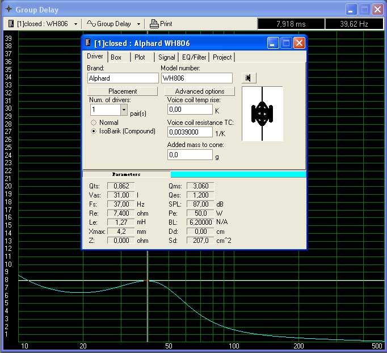Click the Group Delay window title icon
387x353 pixels.
pyautogui.click(x=8, y=10)
